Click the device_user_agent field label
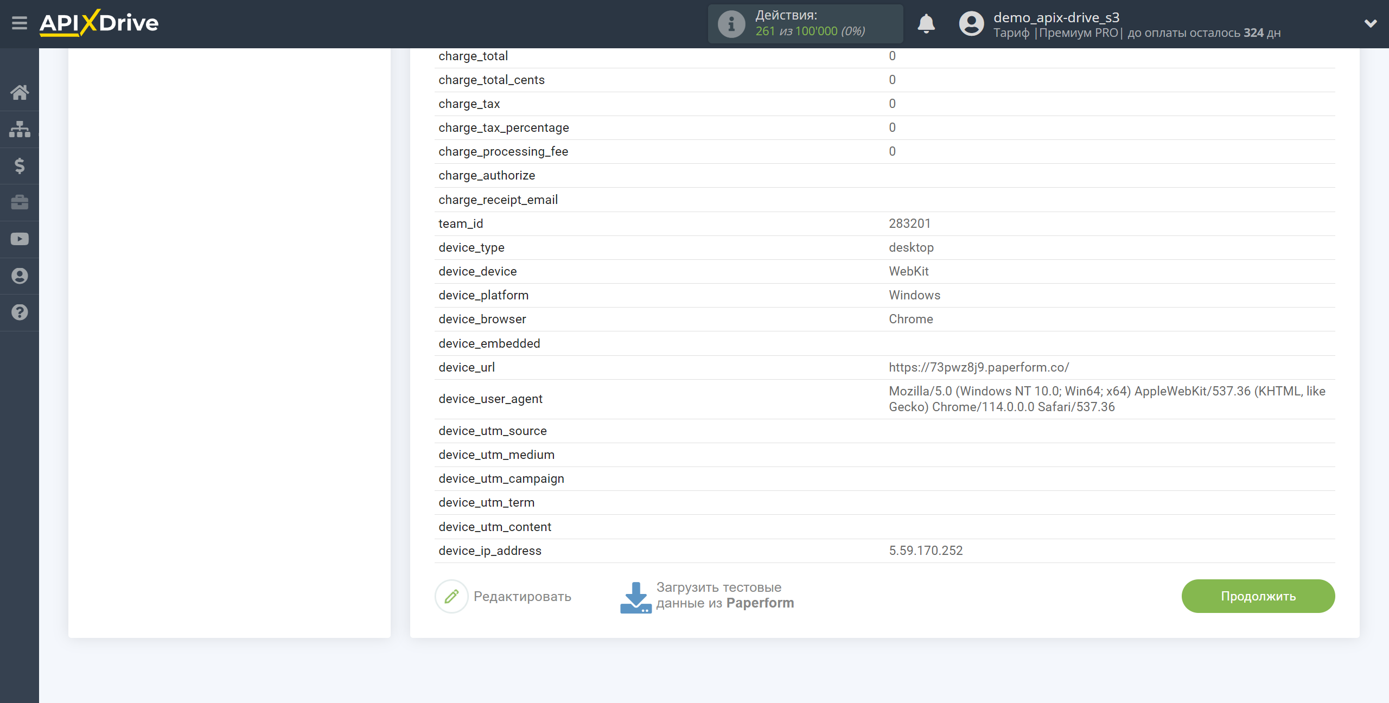Screen dimensions: 1389x703 tap(490, 399)
